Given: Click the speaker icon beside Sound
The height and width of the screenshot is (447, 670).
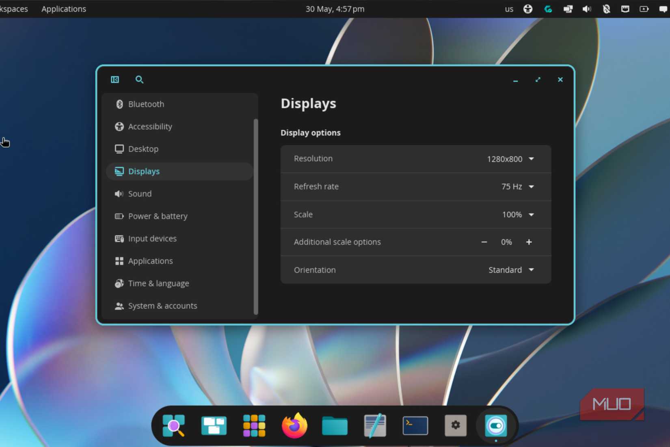Looking at the screenshot, I should (x=119, y=194).
